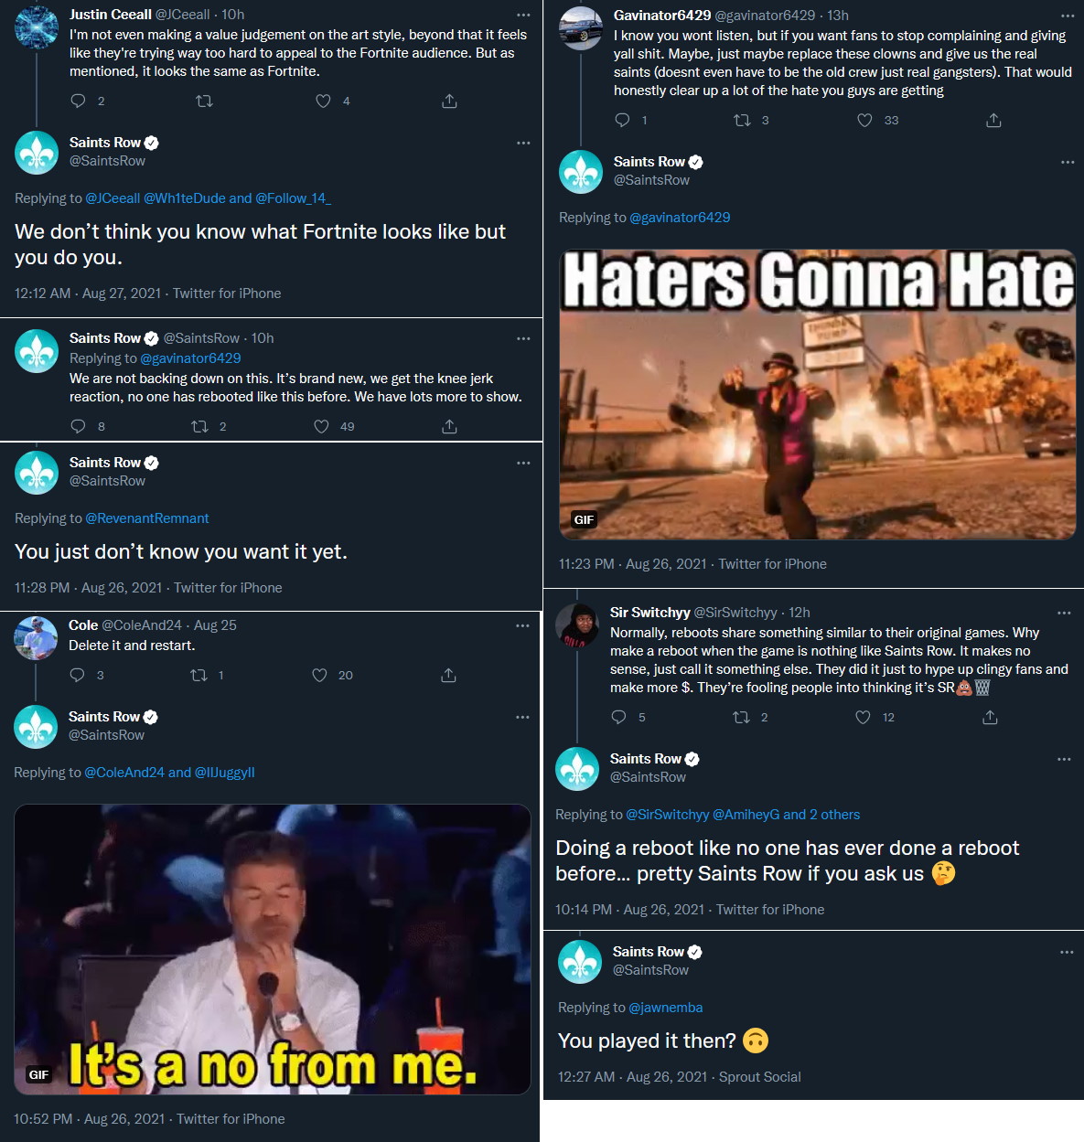Open more options on Cole's tweet
1084x1142 pixels.
pyautogui.click(x=522, y=625)
